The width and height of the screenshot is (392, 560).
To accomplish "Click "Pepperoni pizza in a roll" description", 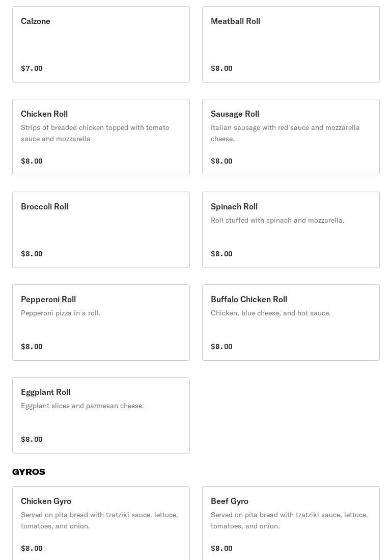I will pos(61,313).
